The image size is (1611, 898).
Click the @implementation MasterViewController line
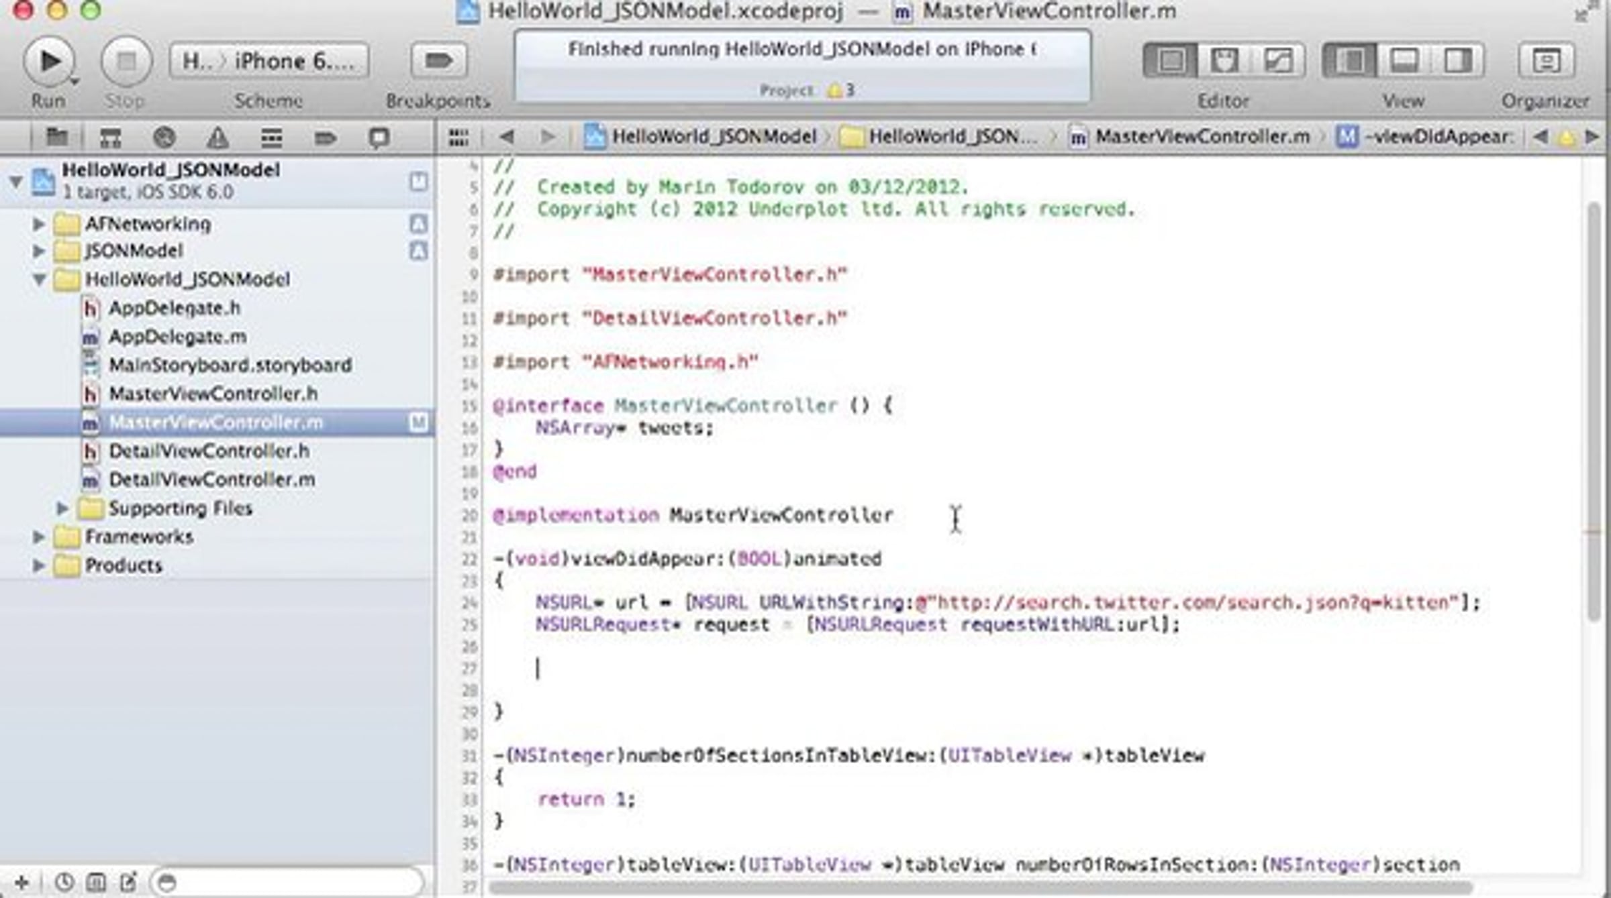(693, 515)
